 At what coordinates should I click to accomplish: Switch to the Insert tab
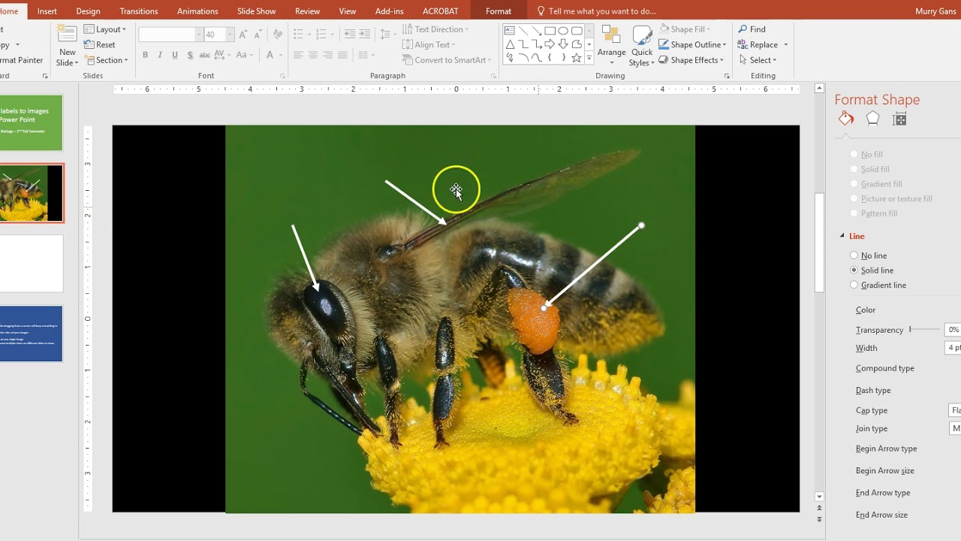coord(47,11)
